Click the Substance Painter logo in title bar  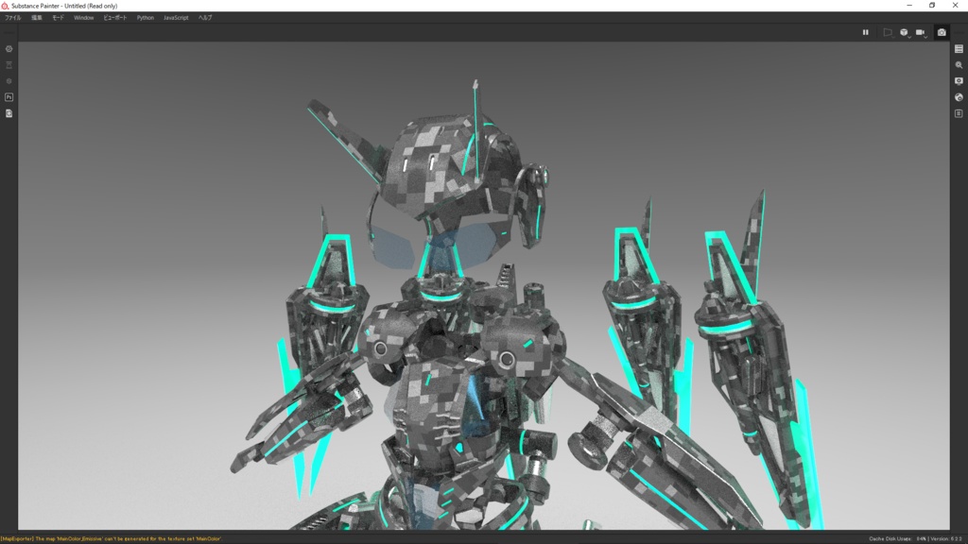pyautogui.click(x=6, y=6)
